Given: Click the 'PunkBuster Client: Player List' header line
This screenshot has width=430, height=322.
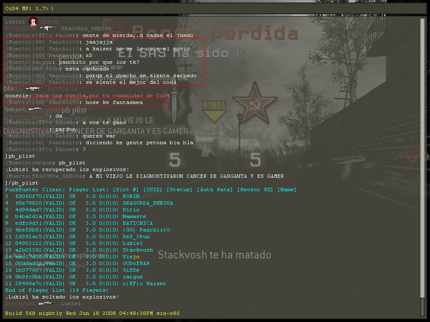Looking at the screenshot, I should (151, 190).
